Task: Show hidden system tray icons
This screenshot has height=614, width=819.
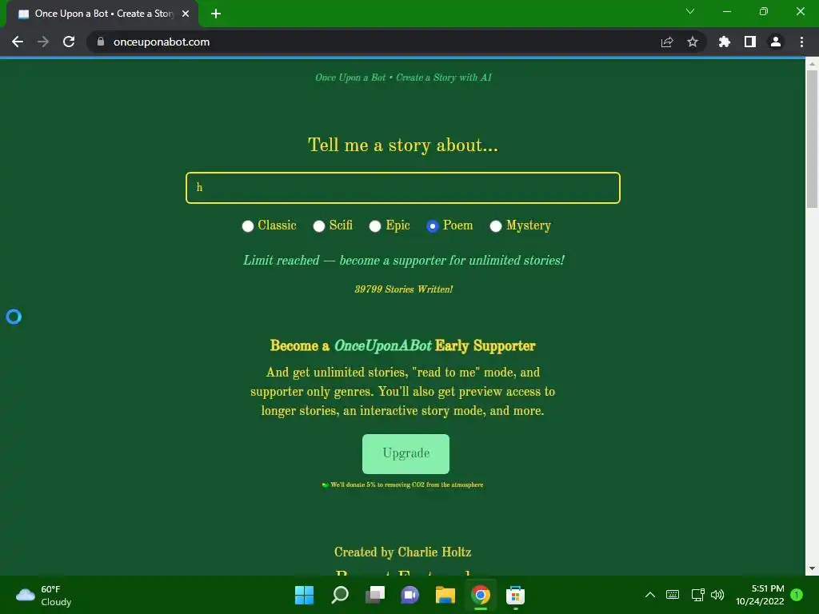Action: pyautogui.click(x=649, y=595)
